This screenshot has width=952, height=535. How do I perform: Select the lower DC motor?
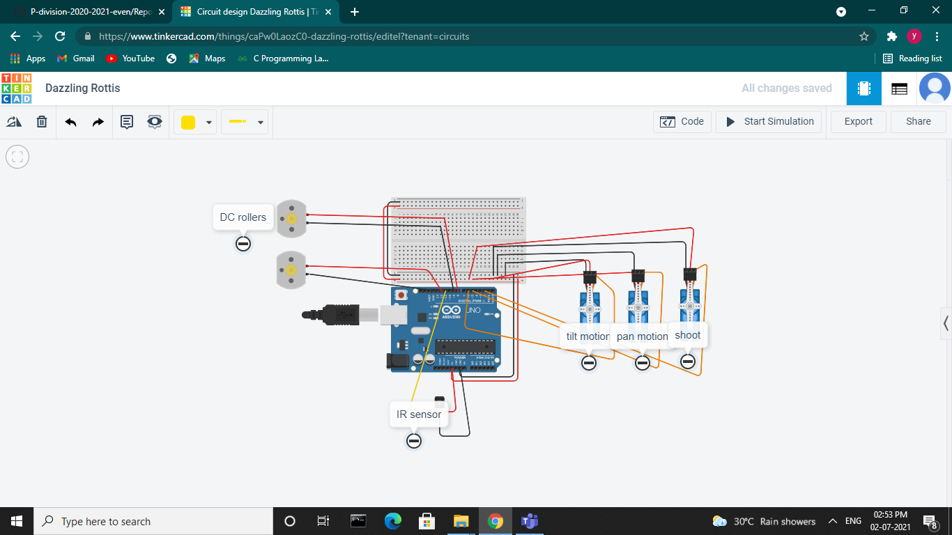point(291,270)
